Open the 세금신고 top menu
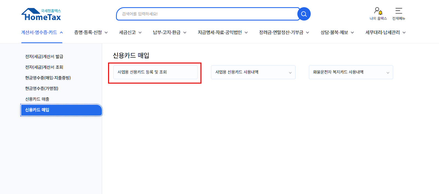This screenshot has height=194, width=439. pos(130,33)
